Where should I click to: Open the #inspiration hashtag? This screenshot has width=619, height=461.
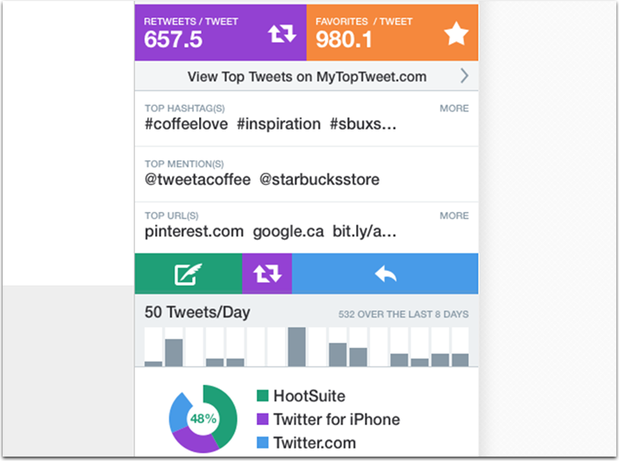[x=279, y=124]
